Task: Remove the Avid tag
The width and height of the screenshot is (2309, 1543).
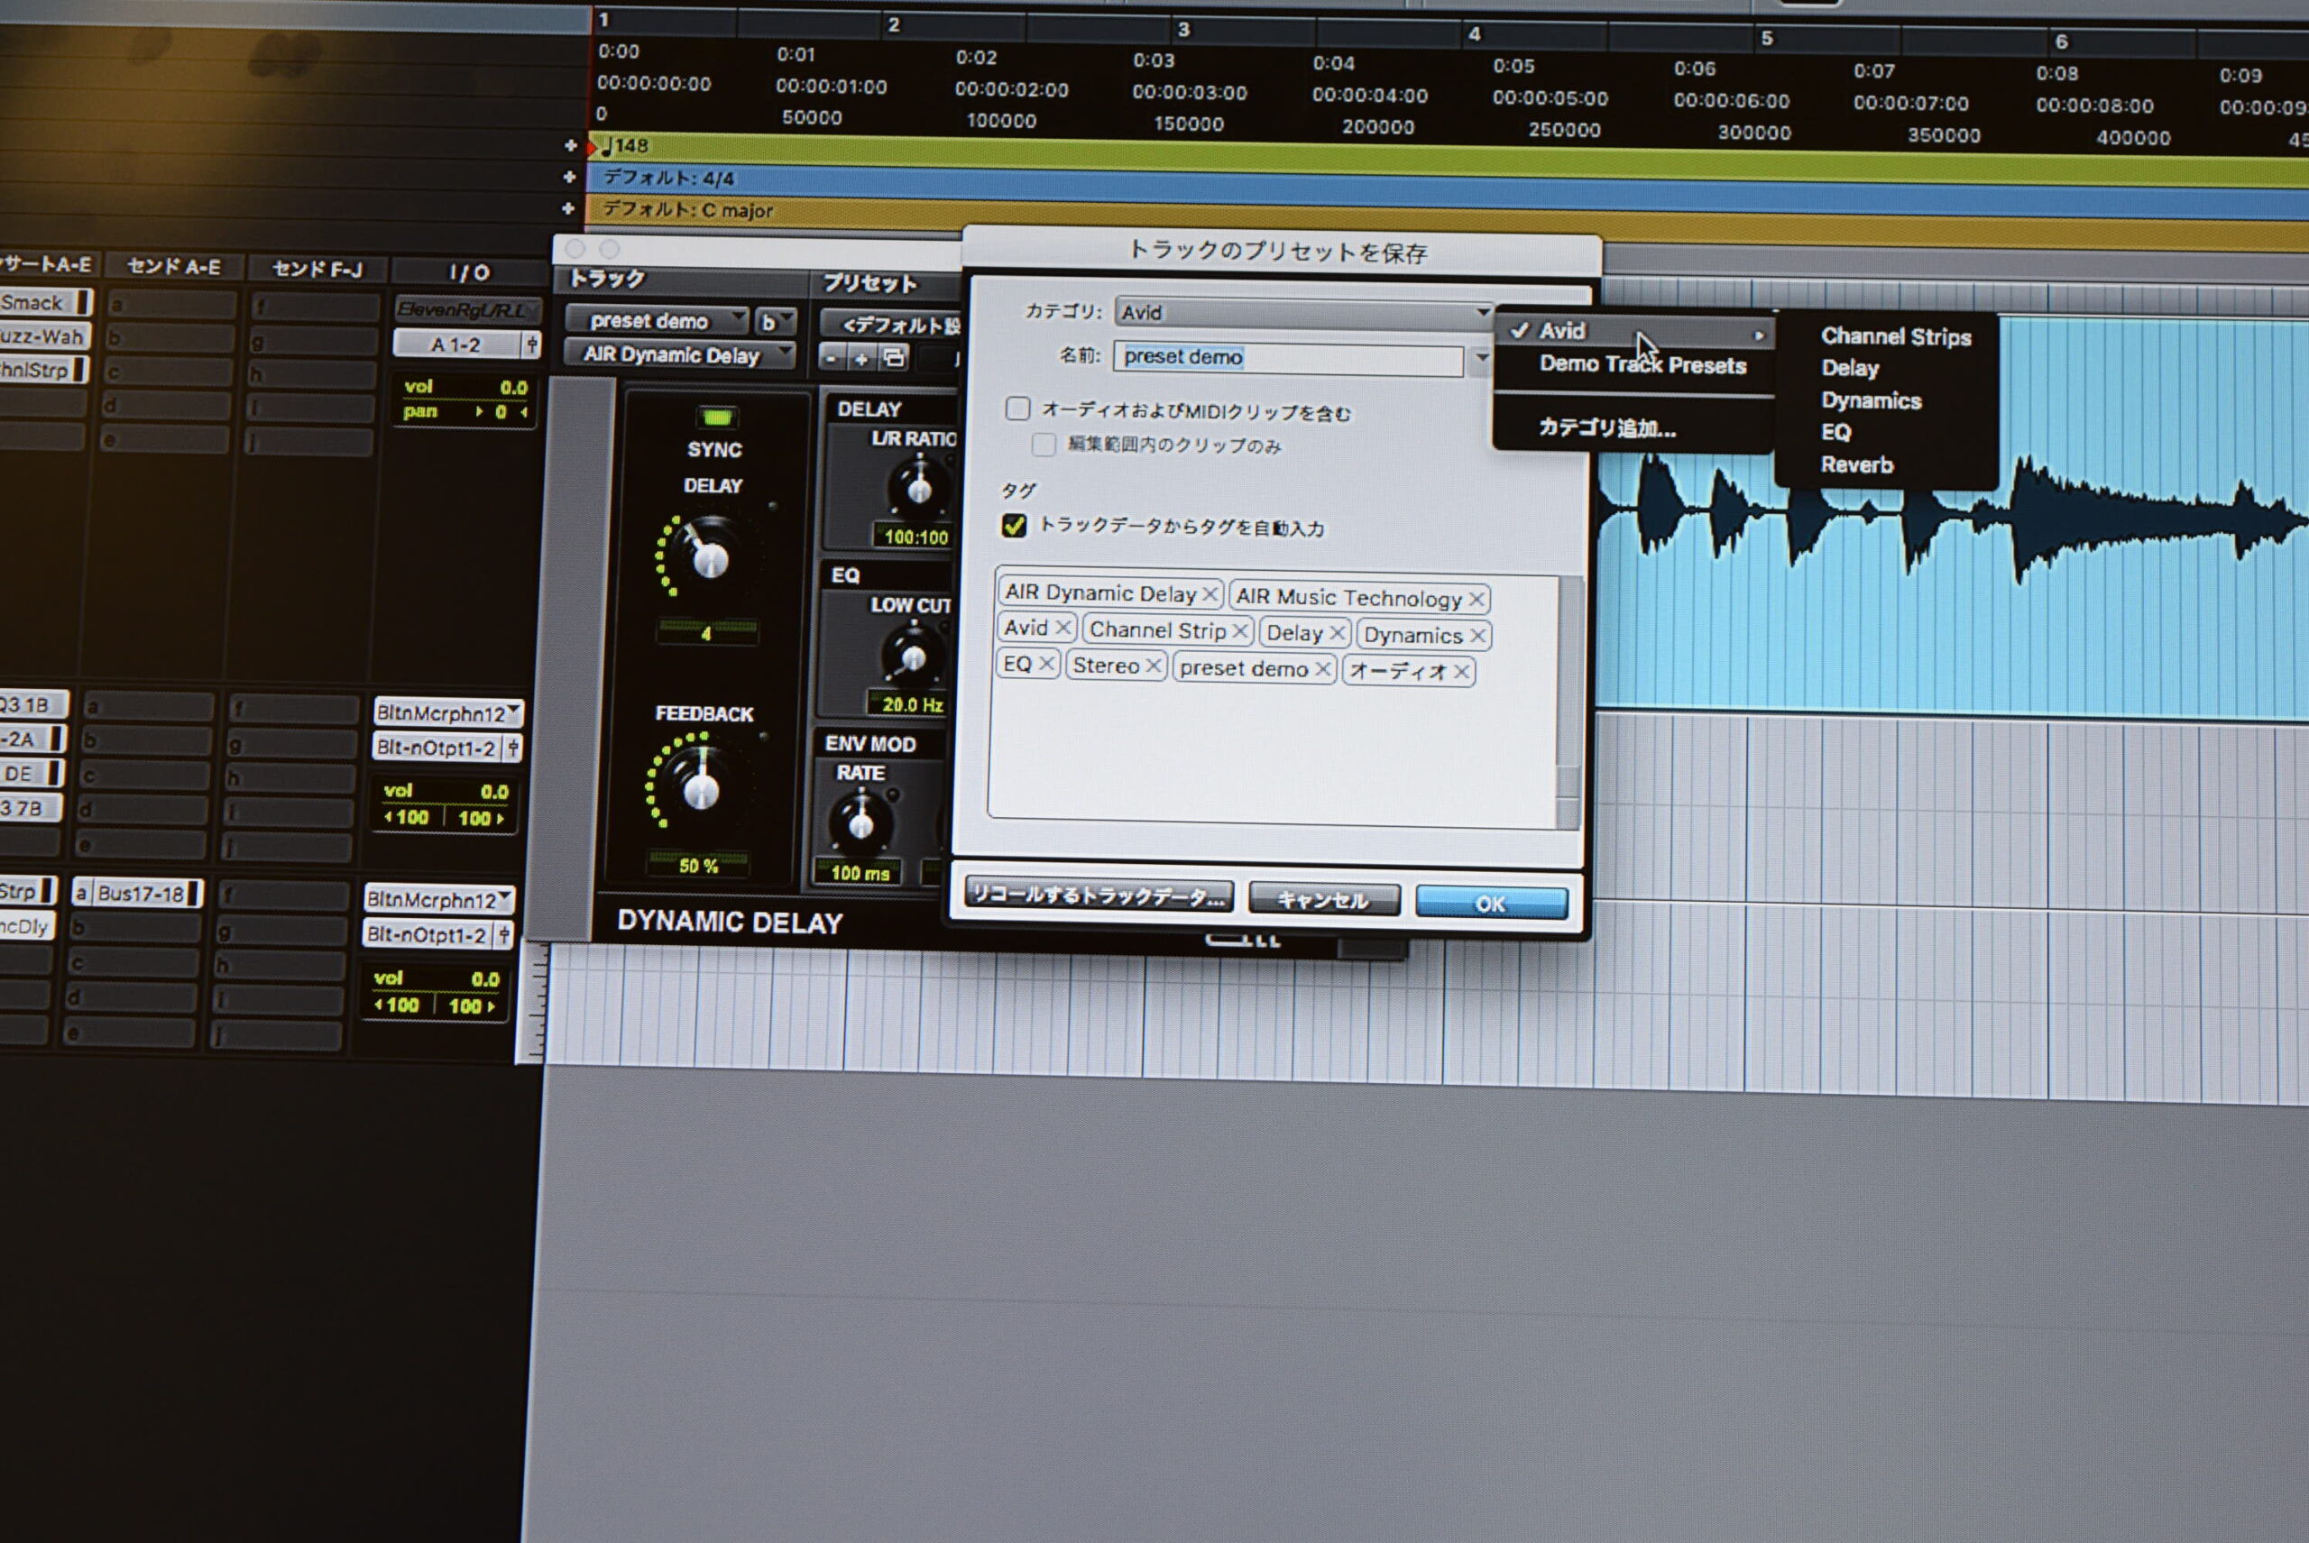Action: [1062, 628]
